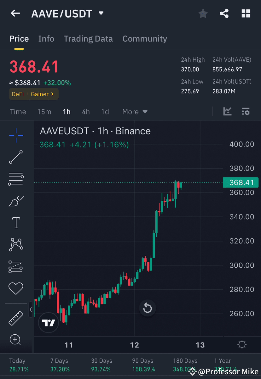Image resolution: width=261 pixels, height=379 pixels.
Task: Open the horizontal lines drawing tool
Action: pos(16,179)
